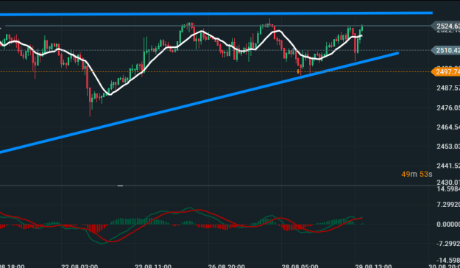Viewport: 460px width, 268px height.
Task: Click the 26.08 20:00 time axis label
Action: [226, 266]
